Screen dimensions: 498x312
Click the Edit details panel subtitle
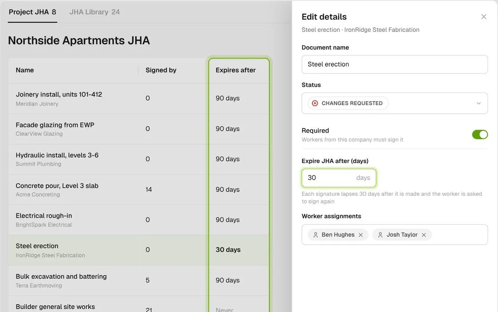pyautogui.click(x=360, y=30)
